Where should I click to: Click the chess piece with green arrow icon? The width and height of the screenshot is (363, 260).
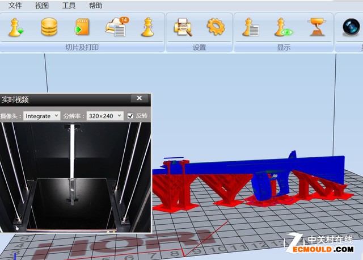(16, 27)
